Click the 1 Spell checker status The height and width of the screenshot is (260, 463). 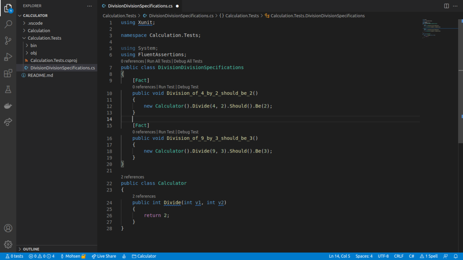(429, 256)
